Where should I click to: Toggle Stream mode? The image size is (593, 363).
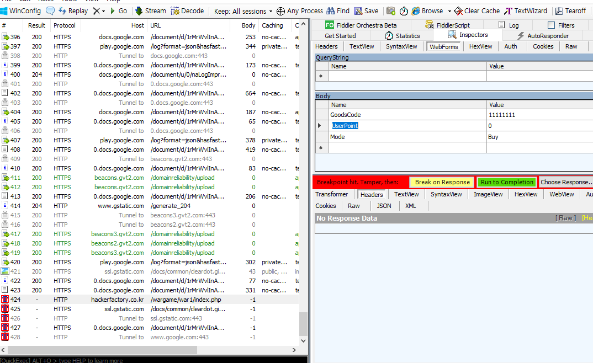pos(151,11)
